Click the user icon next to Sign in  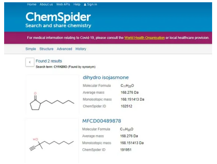85,5
